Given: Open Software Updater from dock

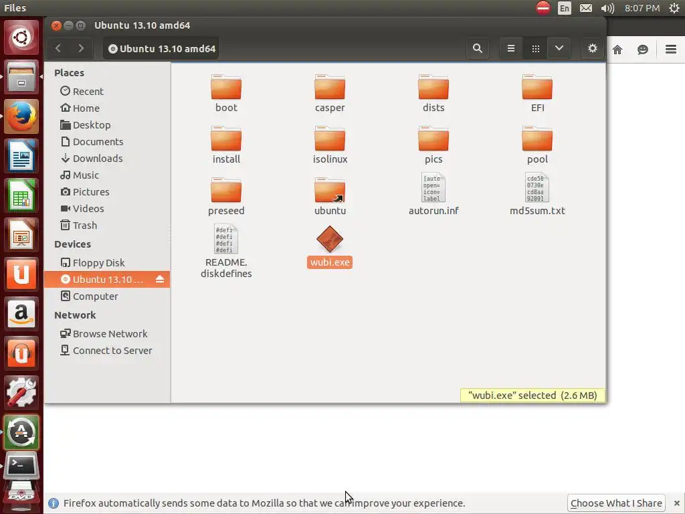Looking at the screenshot, I should click(x=21, y=432).
